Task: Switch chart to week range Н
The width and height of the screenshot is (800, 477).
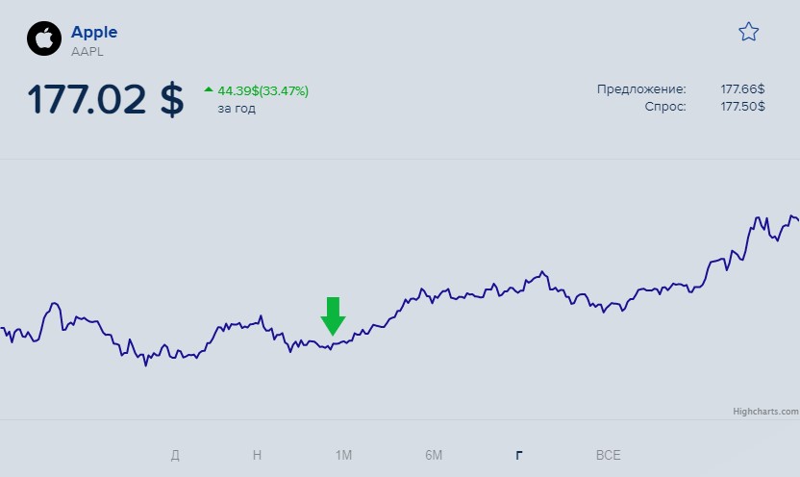Action: (x=257, y=455)
